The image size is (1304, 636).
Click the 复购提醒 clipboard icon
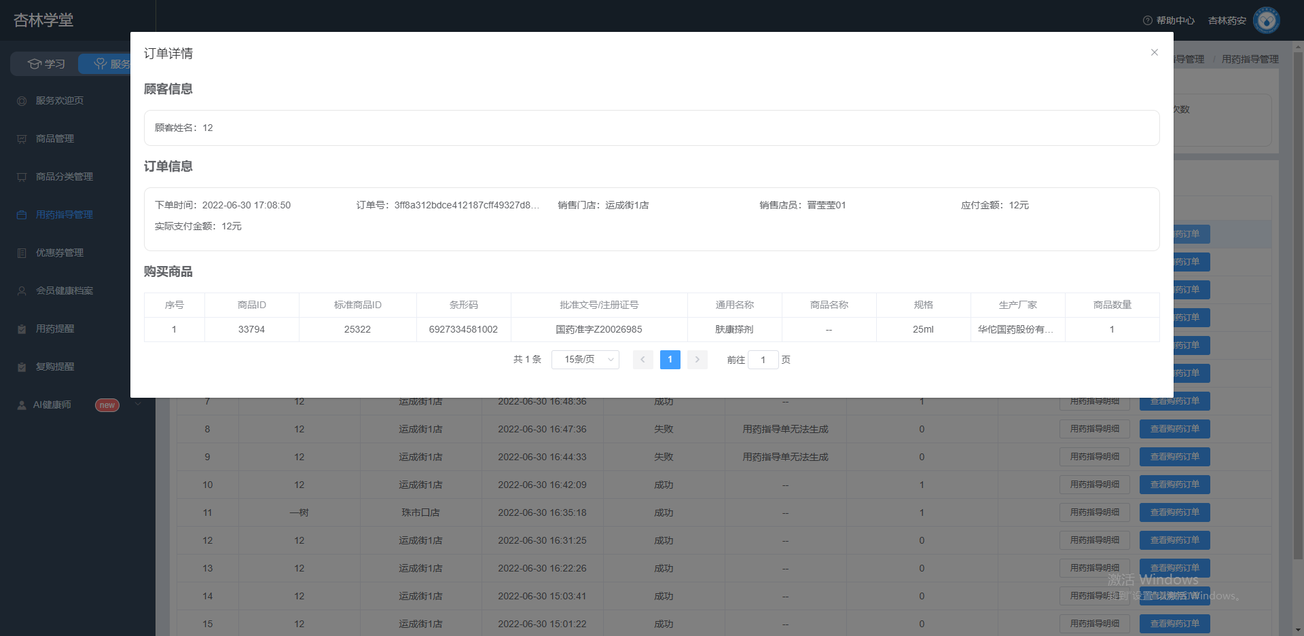[x=22, y=367]
